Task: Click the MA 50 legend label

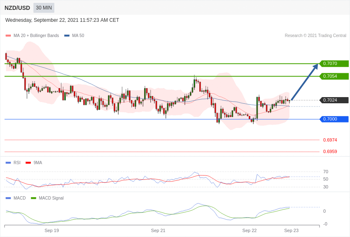Action: click(78, 36)
